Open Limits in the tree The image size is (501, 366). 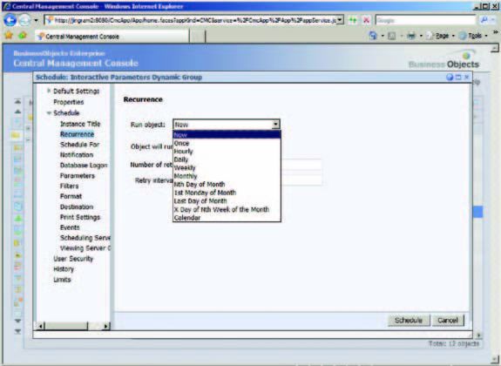(62, 280)
